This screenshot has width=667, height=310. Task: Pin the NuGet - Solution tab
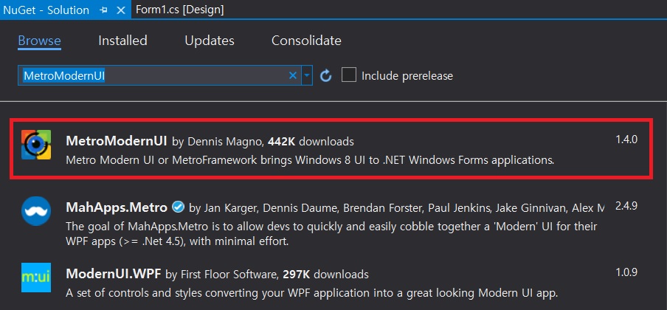103,10
